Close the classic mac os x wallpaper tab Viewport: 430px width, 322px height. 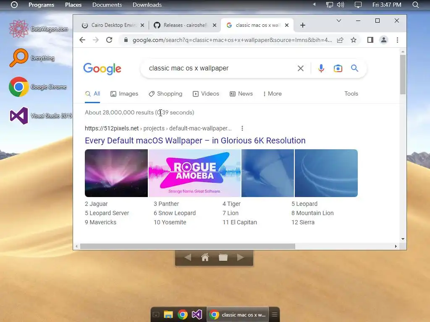click(x=286, y=25)
